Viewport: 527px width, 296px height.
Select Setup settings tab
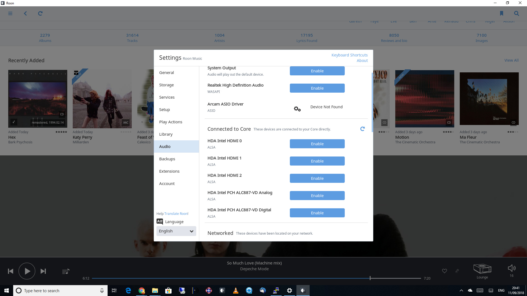click(176, 110)
